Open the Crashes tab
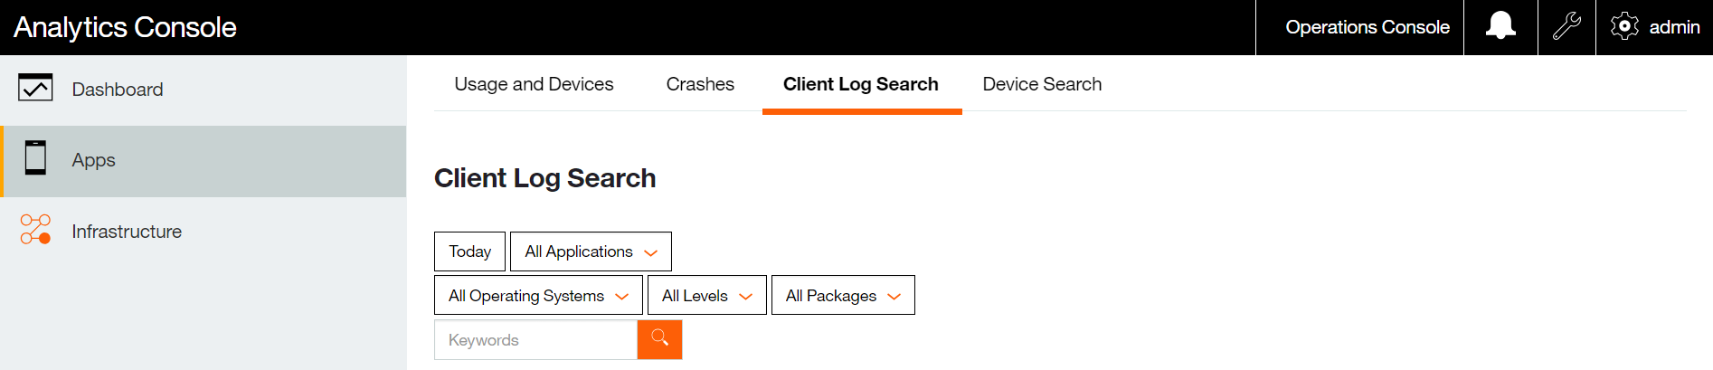Screen dimensions: 1713x370 click(700, 84)
